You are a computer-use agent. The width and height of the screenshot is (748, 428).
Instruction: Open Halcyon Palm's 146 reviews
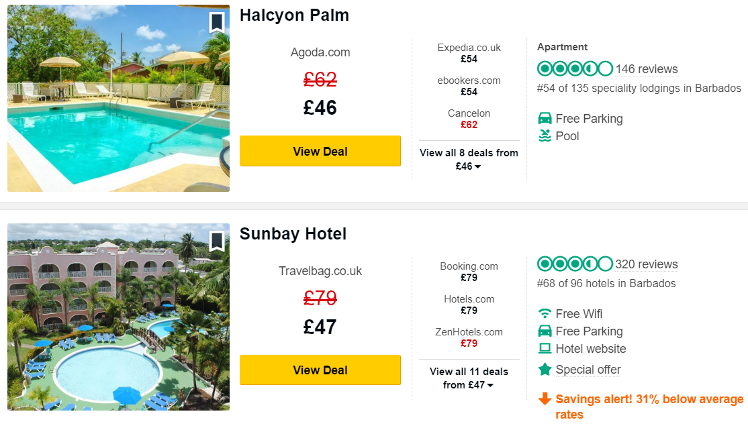647,69
